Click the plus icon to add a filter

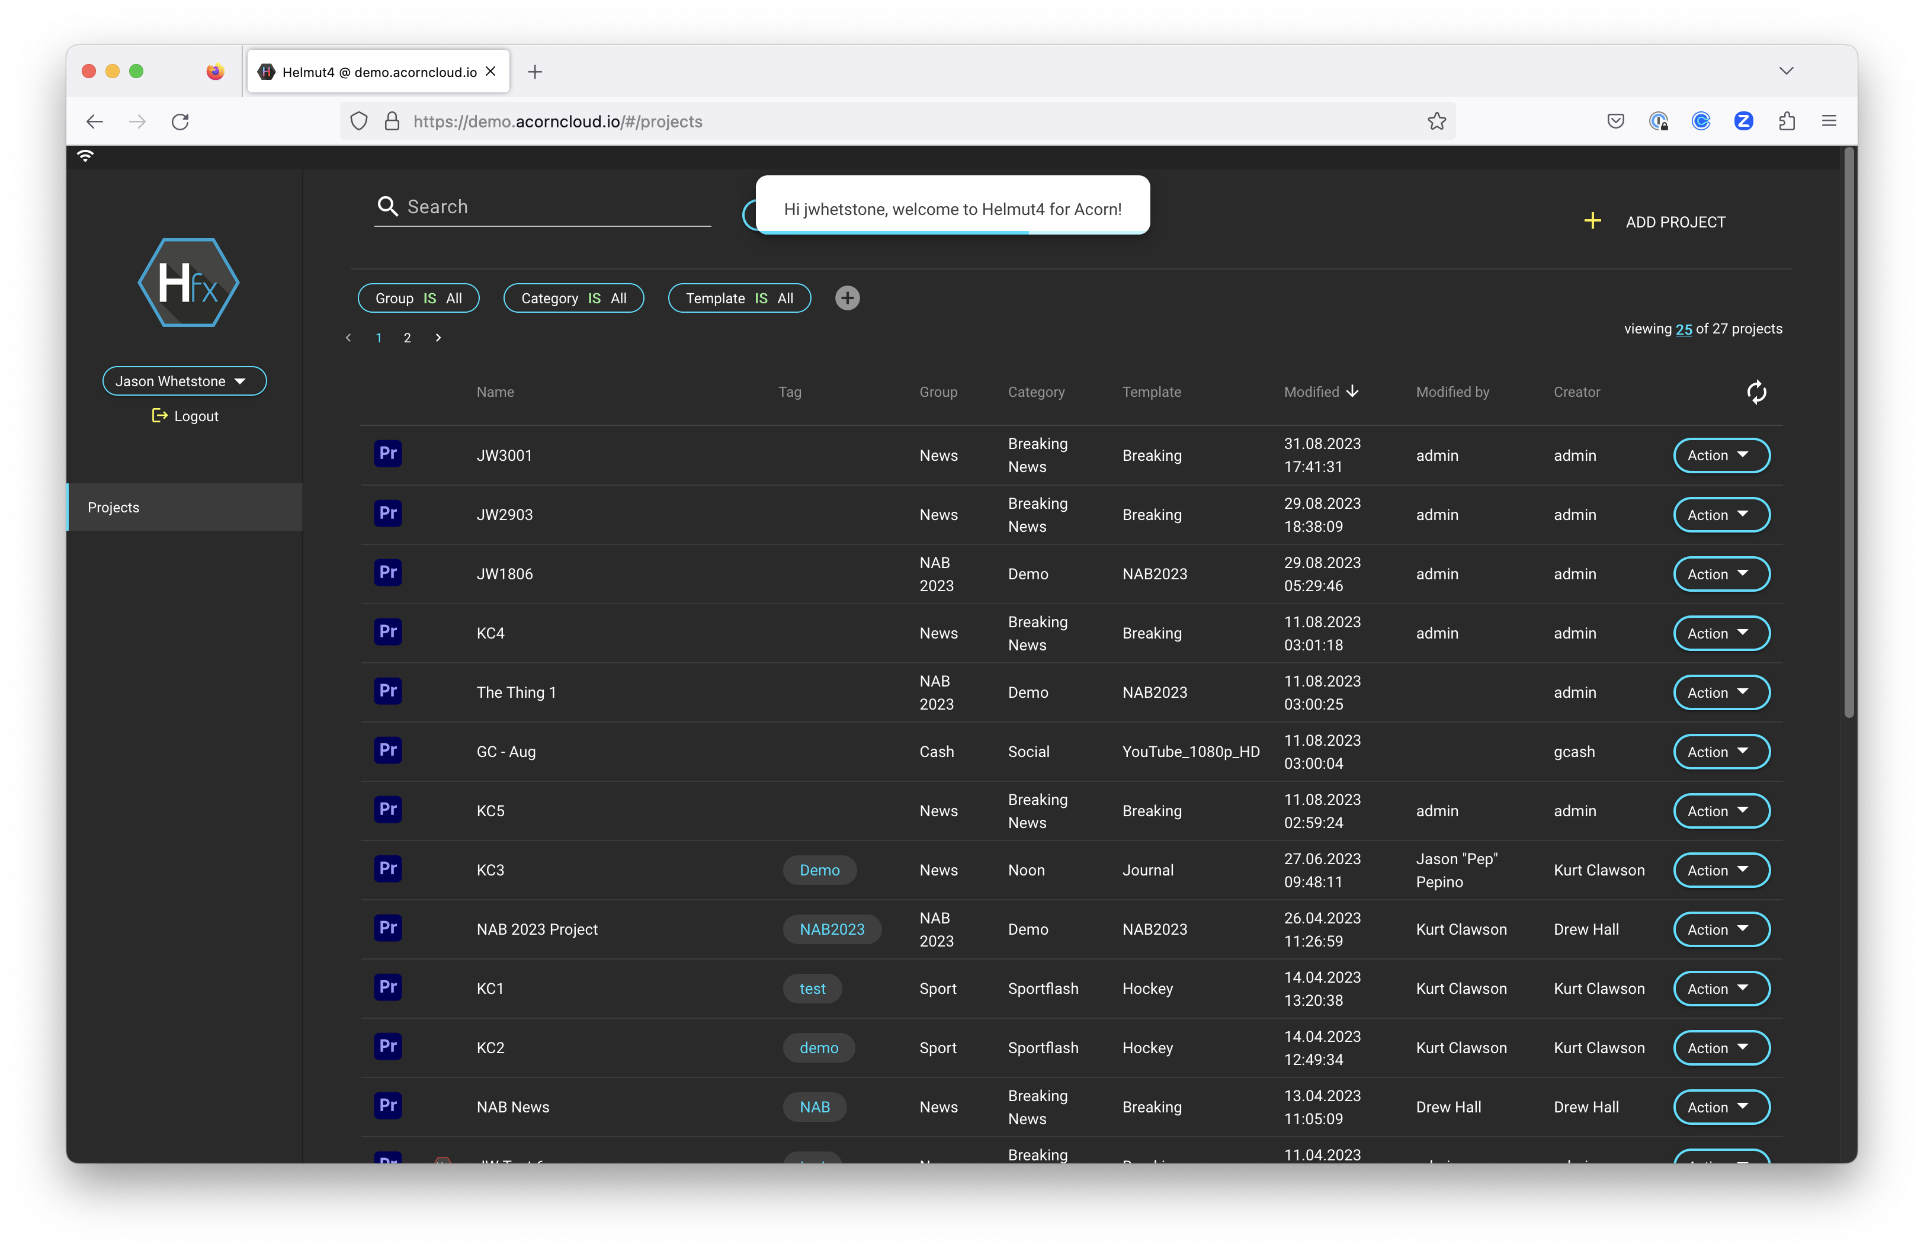[847, 297]
